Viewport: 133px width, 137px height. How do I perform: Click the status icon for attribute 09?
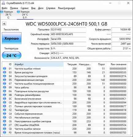[x=5, y=88]
